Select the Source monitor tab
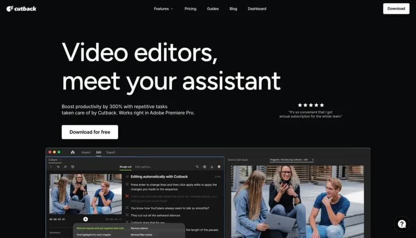The width and height of the screenshot is (416, 238). (x=238, y=160)
